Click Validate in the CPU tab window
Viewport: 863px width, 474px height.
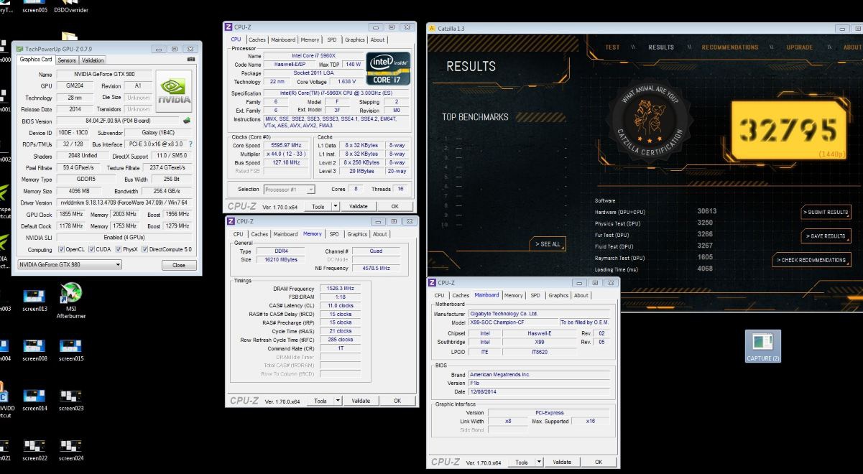click(x=358, y=206)
